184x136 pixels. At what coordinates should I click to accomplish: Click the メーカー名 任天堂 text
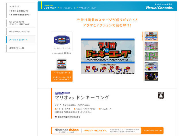click(62, 109)
